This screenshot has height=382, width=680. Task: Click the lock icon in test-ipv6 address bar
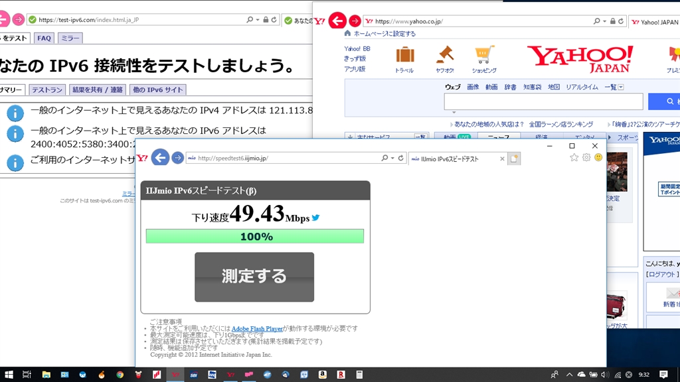click(x=266, y=19)
